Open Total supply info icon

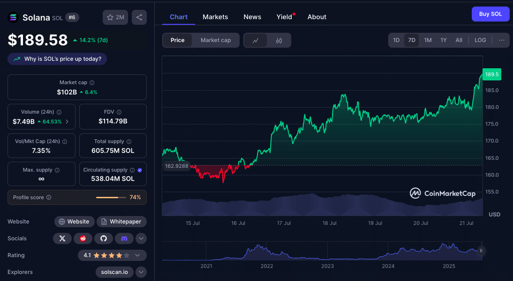point(129,141)
